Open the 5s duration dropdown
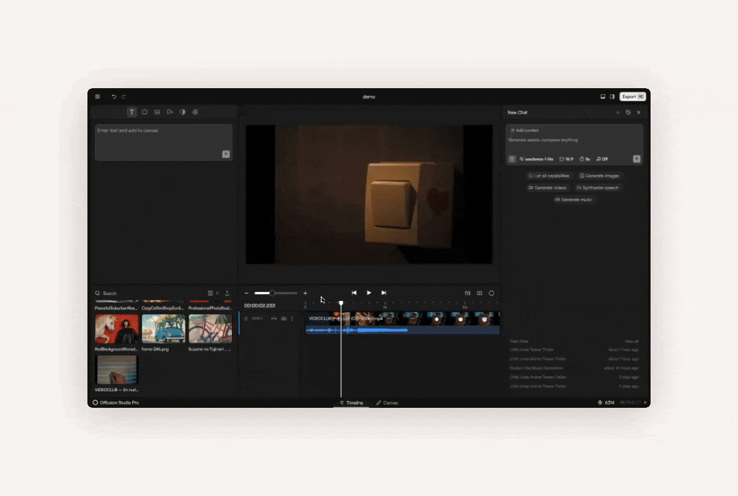Viewport: 738px width, 496px height. click(x=584, y=159)
